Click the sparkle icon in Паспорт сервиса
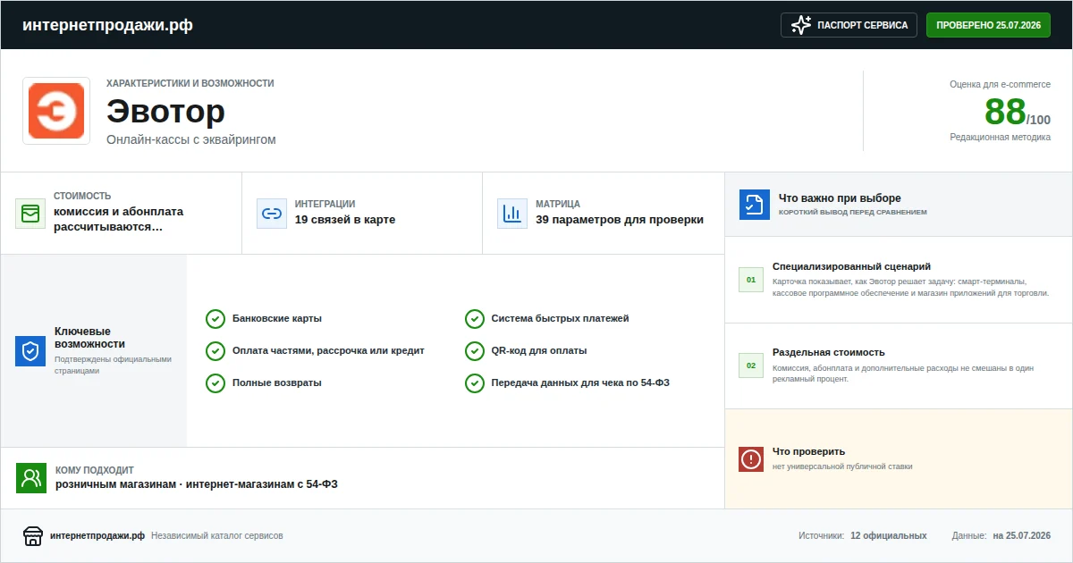1073x563 pixels. click(801, 25)
